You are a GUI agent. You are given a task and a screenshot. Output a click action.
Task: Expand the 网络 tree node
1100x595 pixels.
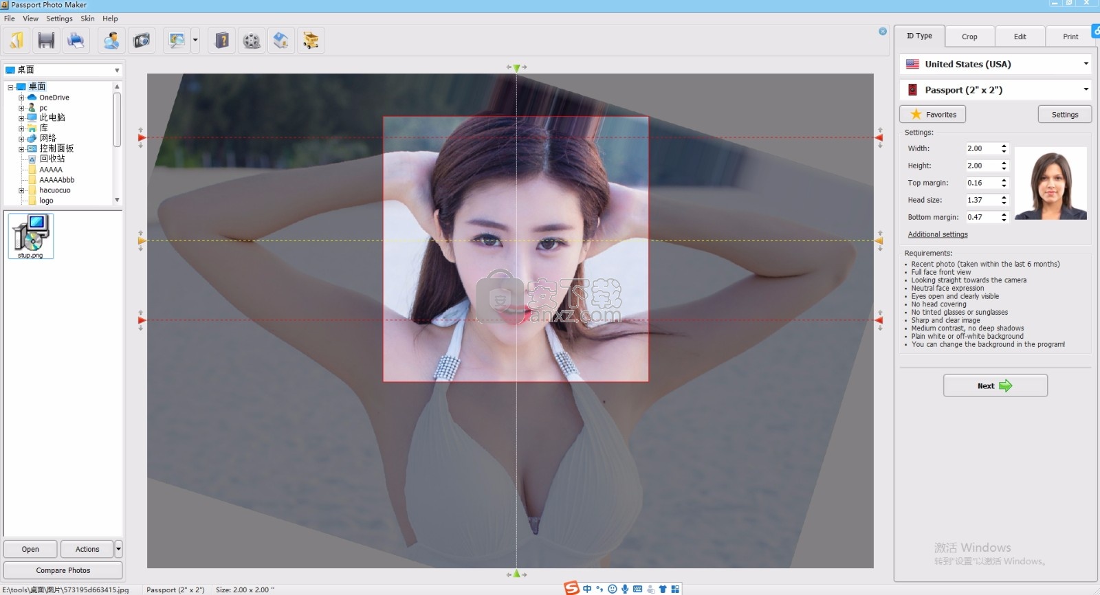[21, 139]
